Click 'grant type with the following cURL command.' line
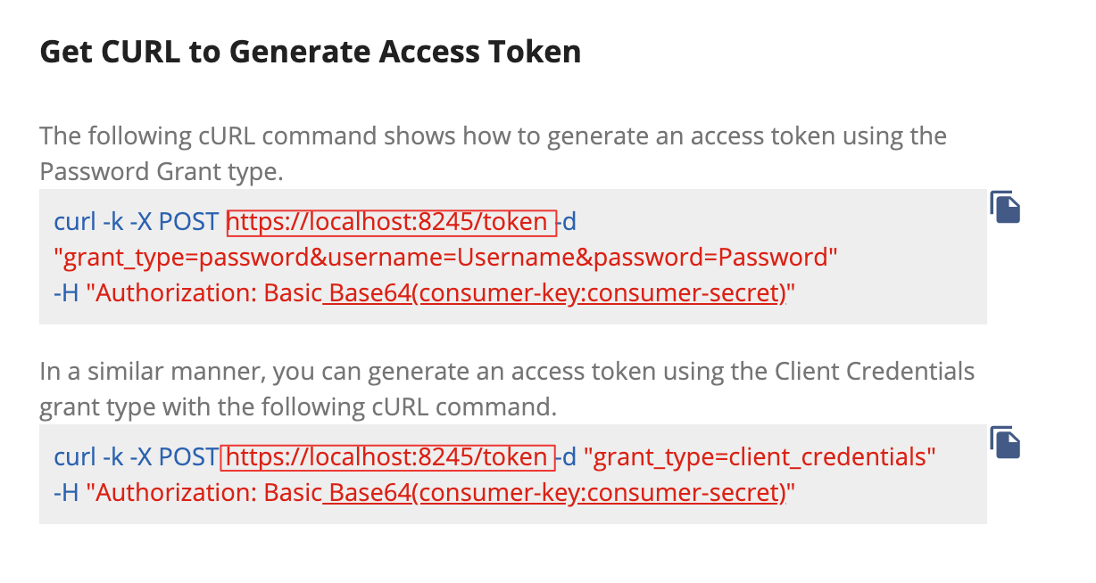 coord(298,406)
